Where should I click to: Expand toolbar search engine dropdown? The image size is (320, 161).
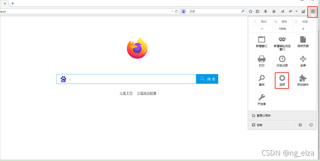187,11
